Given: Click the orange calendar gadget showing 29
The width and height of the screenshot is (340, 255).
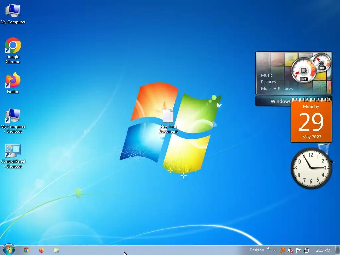Looking at the screenshot, I should (311, 121).
